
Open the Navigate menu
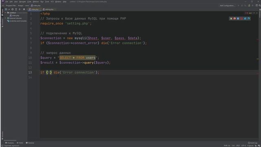(x=22, y=2)
